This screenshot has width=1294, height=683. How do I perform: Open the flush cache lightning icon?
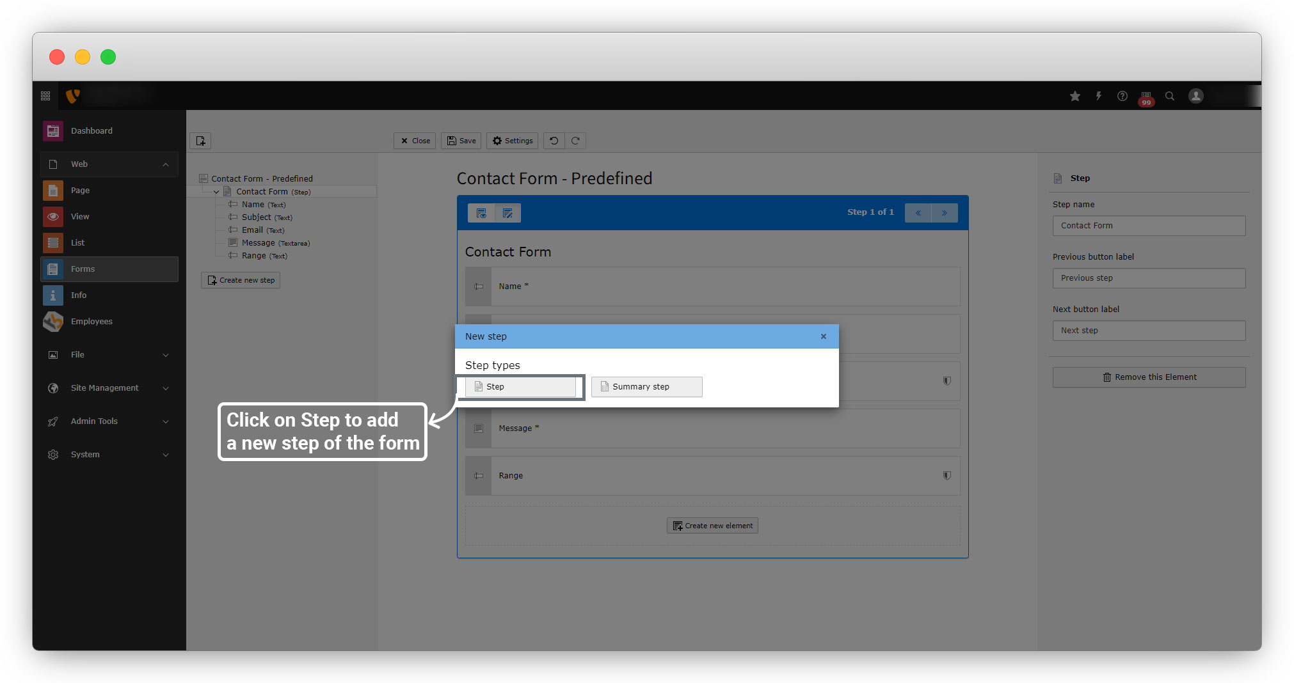point(1098,96)
